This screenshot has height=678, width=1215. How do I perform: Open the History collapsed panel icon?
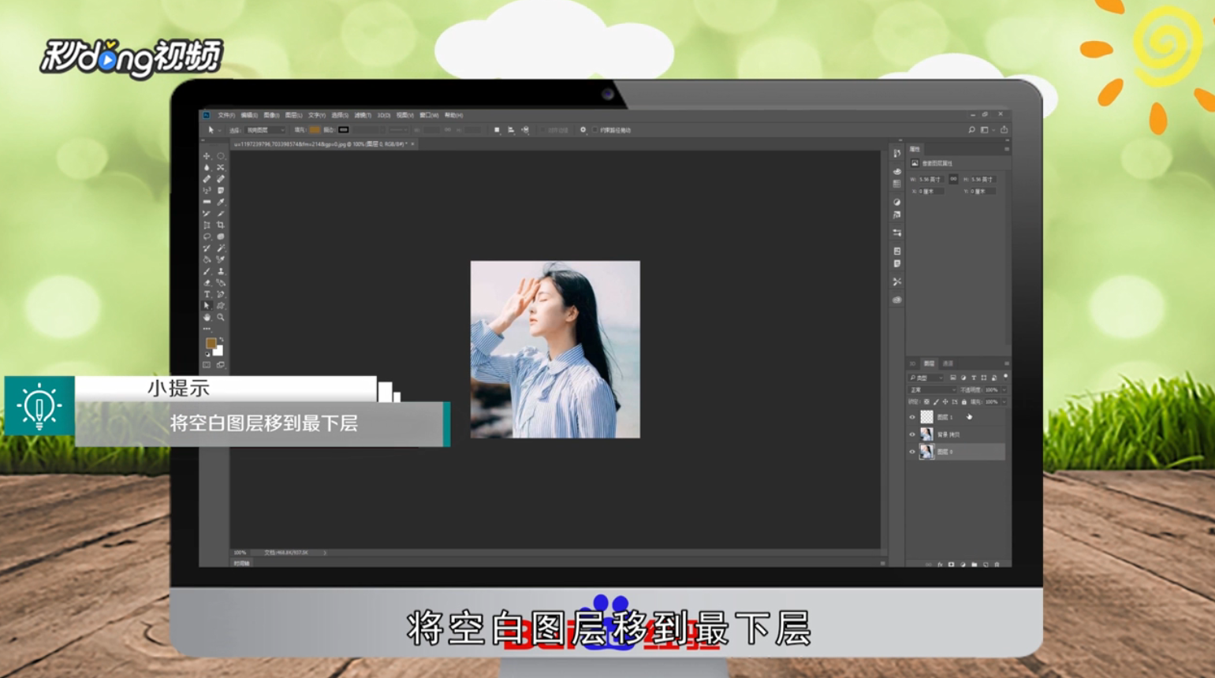pyautogui.click(x=896, y=153)
